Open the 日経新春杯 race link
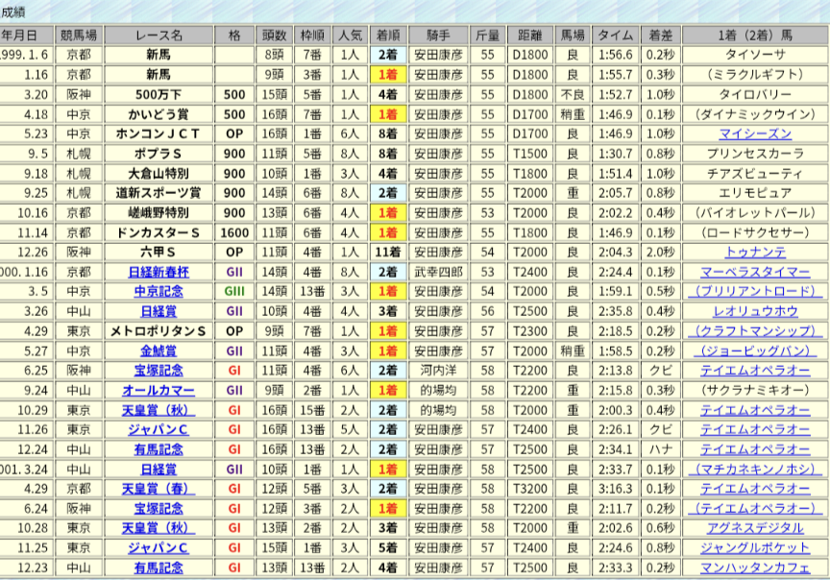Viewport: 830px width, 580px height. coord(159,272)
